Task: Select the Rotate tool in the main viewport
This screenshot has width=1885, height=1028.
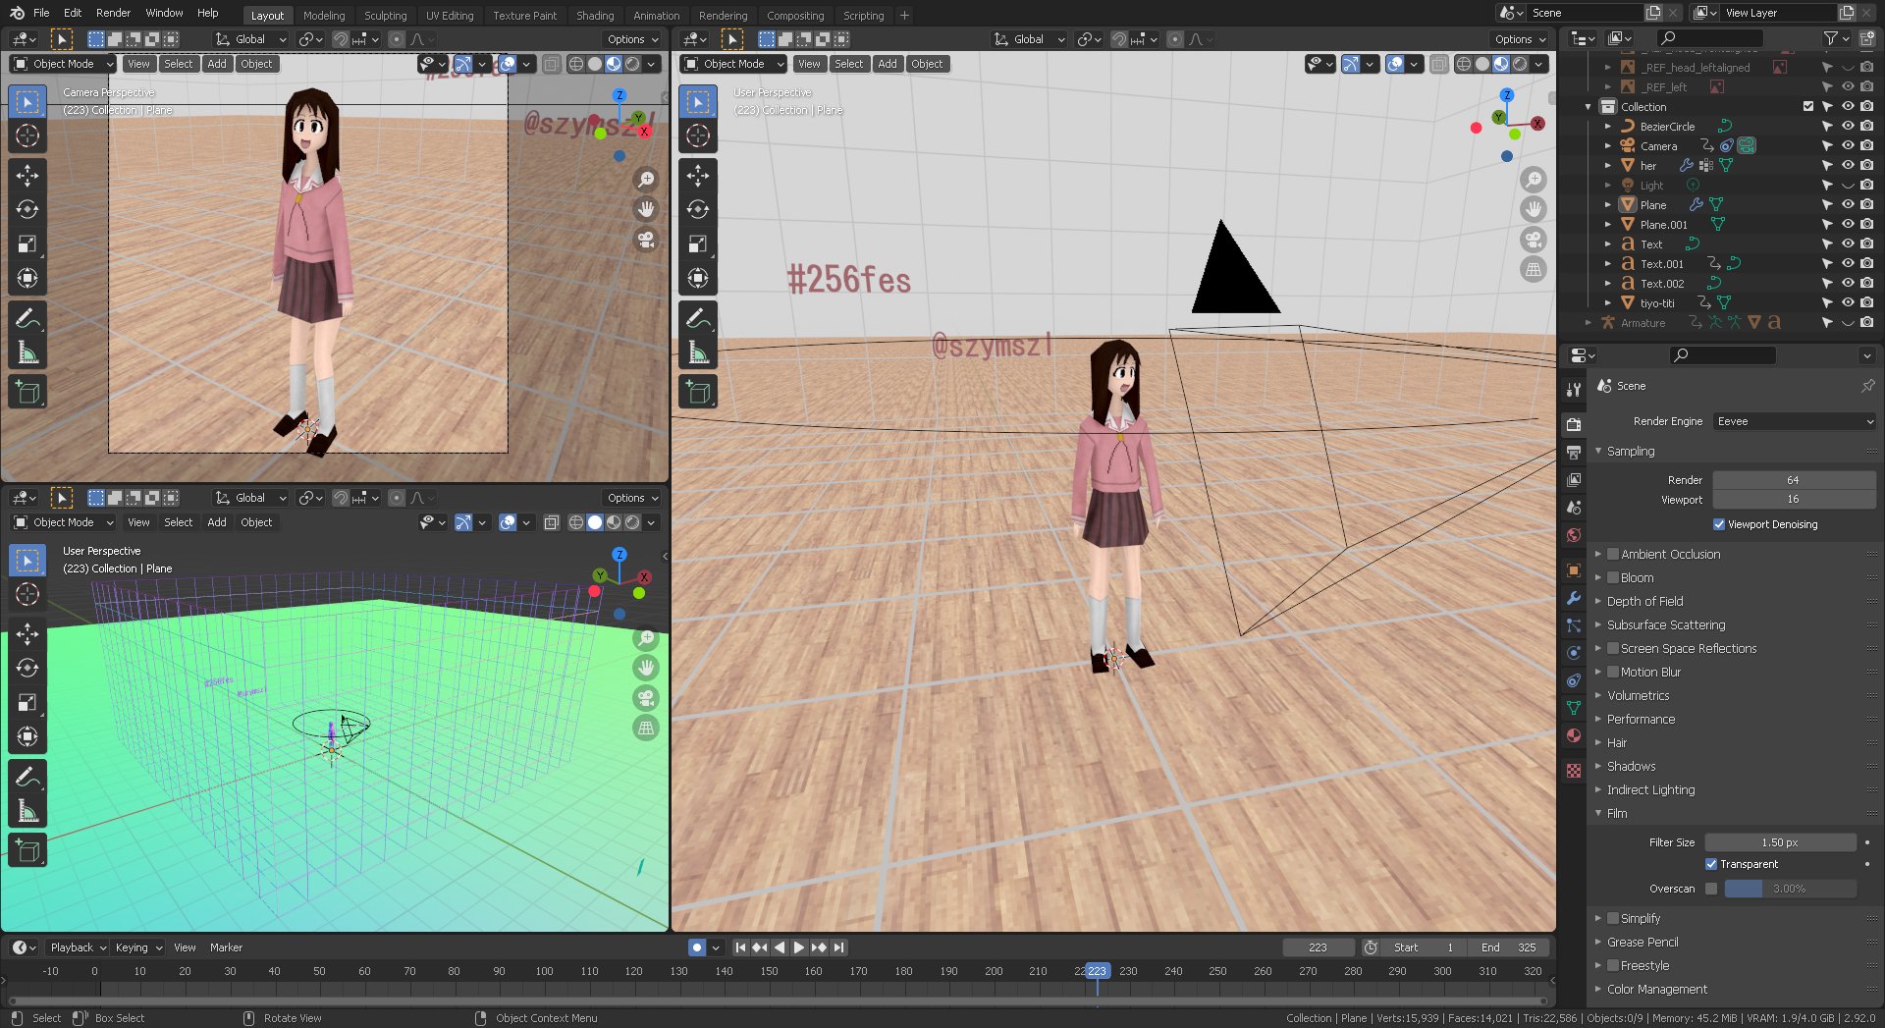Action: tap(698, 210)
